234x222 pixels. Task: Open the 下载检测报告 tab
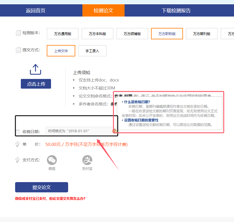176,11
